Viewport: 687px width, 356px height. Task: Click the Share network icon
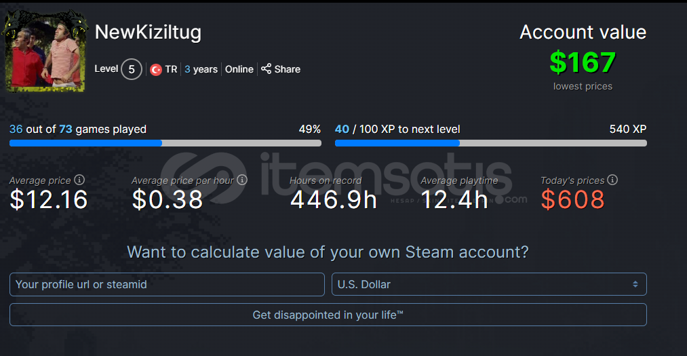tap(266, 68)
